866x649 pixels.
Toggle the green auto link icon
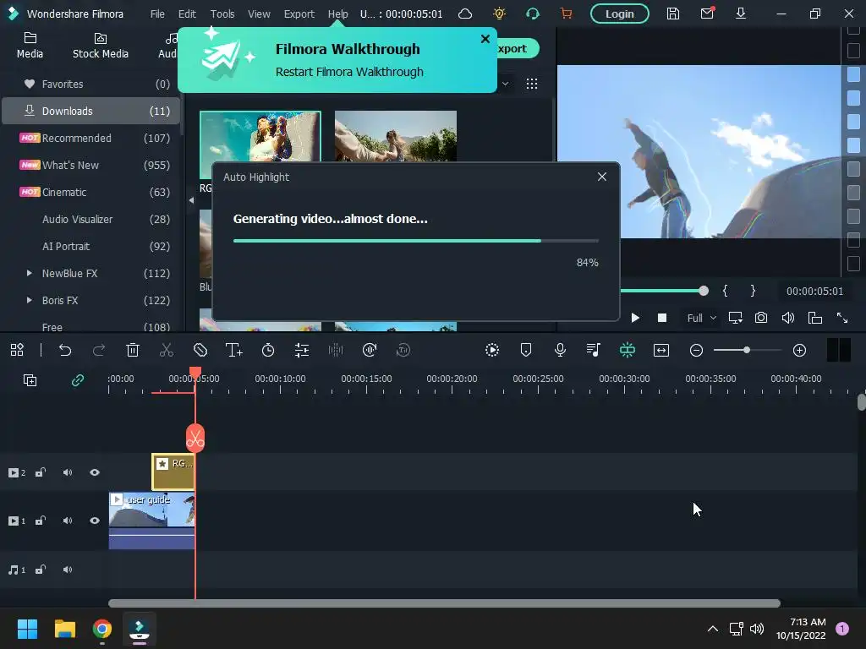pos(77,380)
